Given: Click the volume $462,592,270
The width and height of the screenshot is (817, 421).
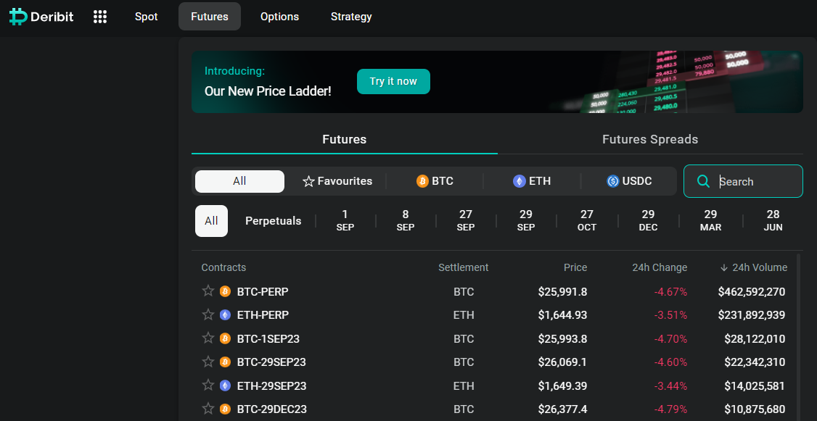Looking at the screenshot, I should [x=752, y=291].
